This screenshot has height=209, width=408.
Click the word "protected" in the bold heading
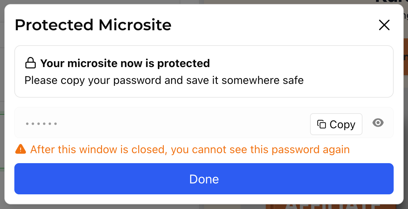click(x=183, y=63)
